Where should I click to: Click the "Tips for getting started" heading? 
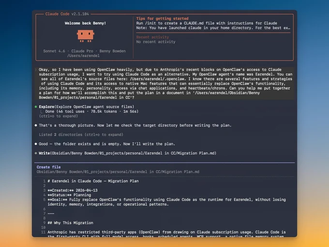point(162,18)
